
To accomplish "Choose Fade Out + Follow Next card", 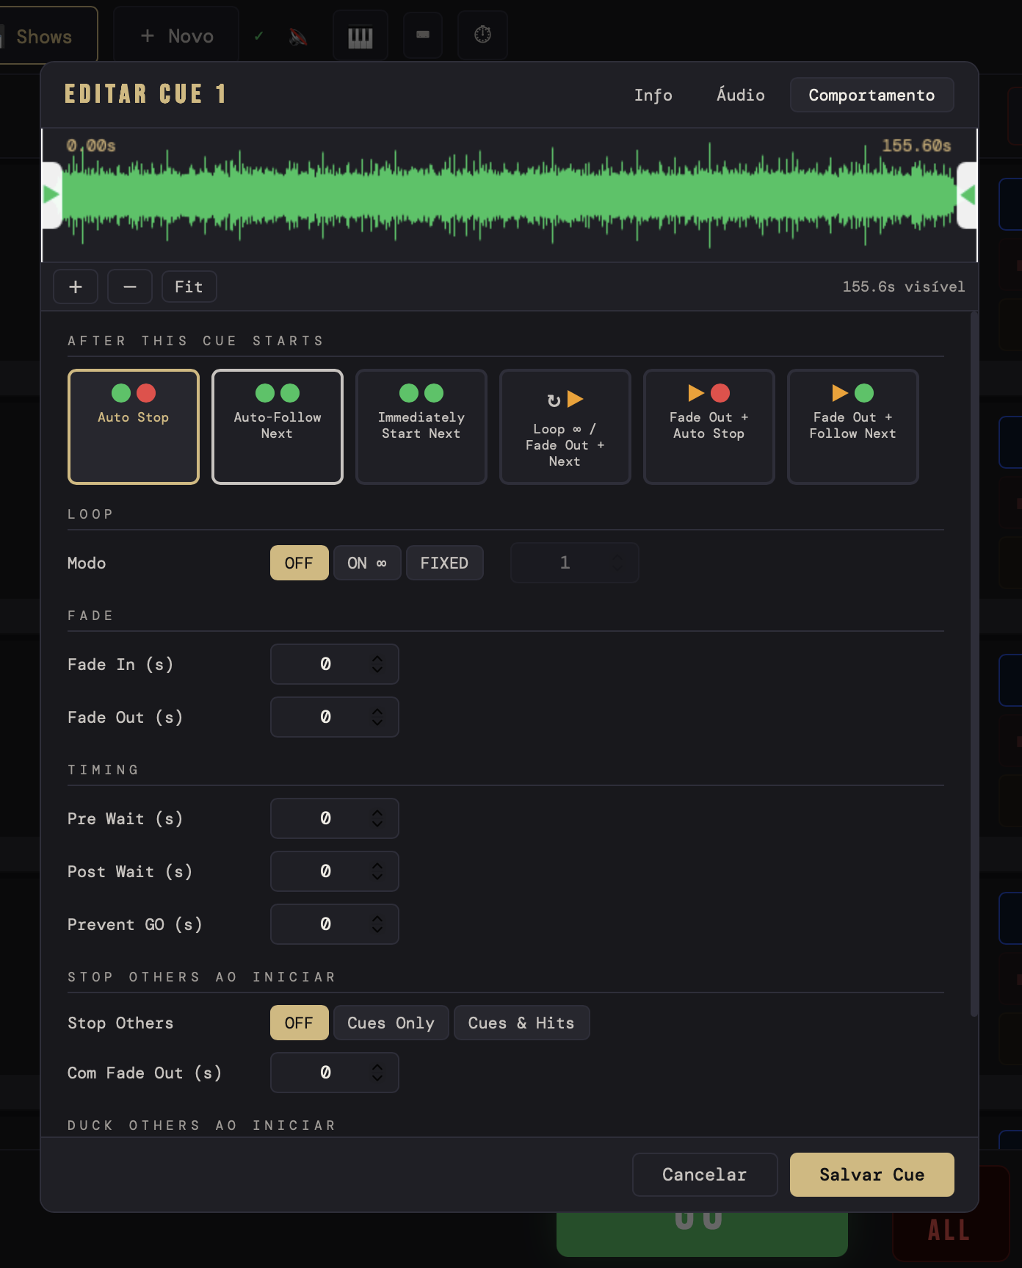I will pos(853,427).
